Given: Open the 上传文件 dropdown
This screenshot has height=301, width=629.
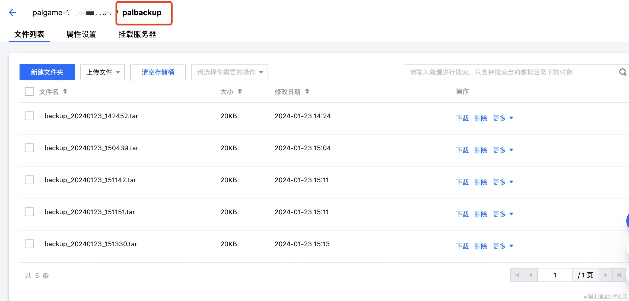Looking at the screenshot, I should pyautogui.click(x=103, y=72).
